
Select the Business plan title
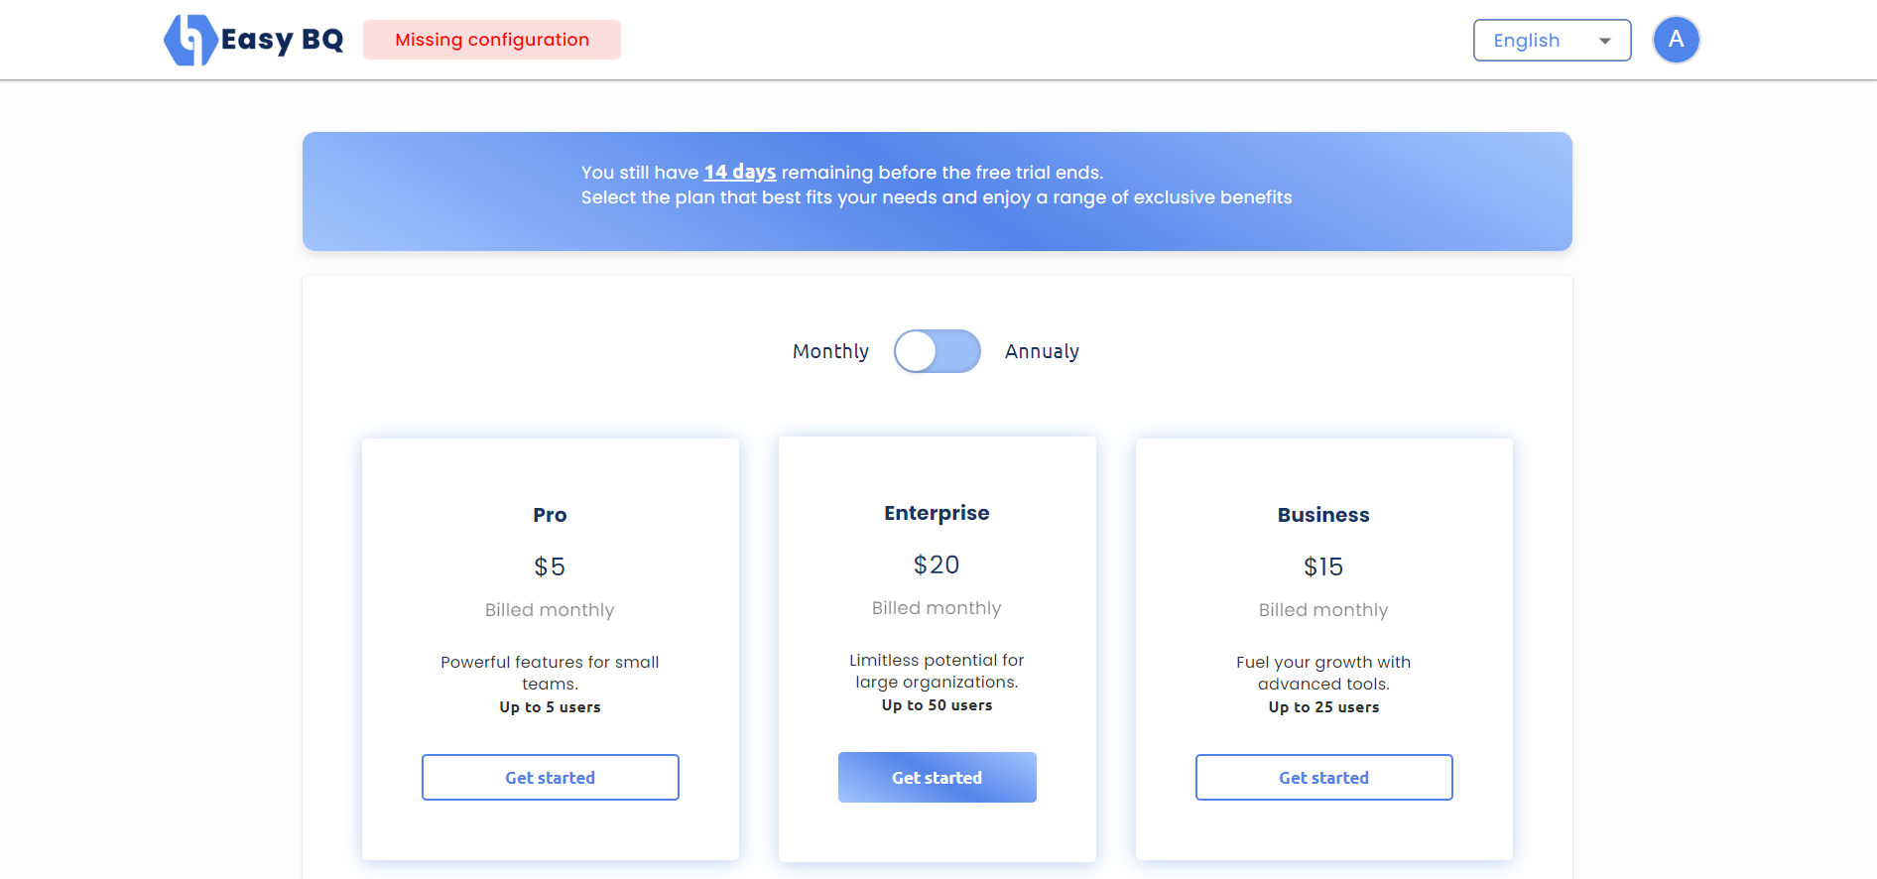coord(1323,515)
